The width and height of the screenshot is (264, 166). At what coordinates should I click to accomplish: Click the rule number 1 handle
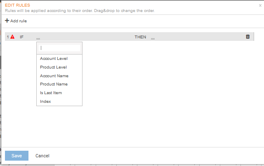7,37
